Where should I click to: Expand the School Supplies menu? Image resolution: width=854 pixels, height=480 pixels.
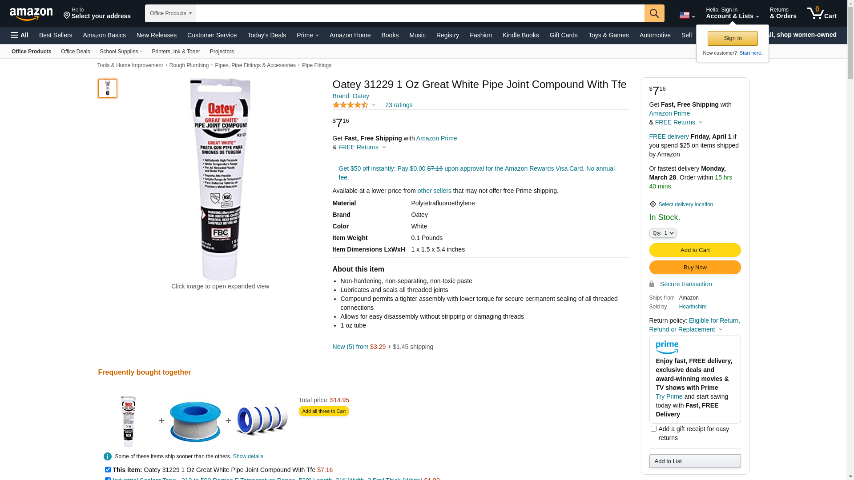[x=121, y=52]
